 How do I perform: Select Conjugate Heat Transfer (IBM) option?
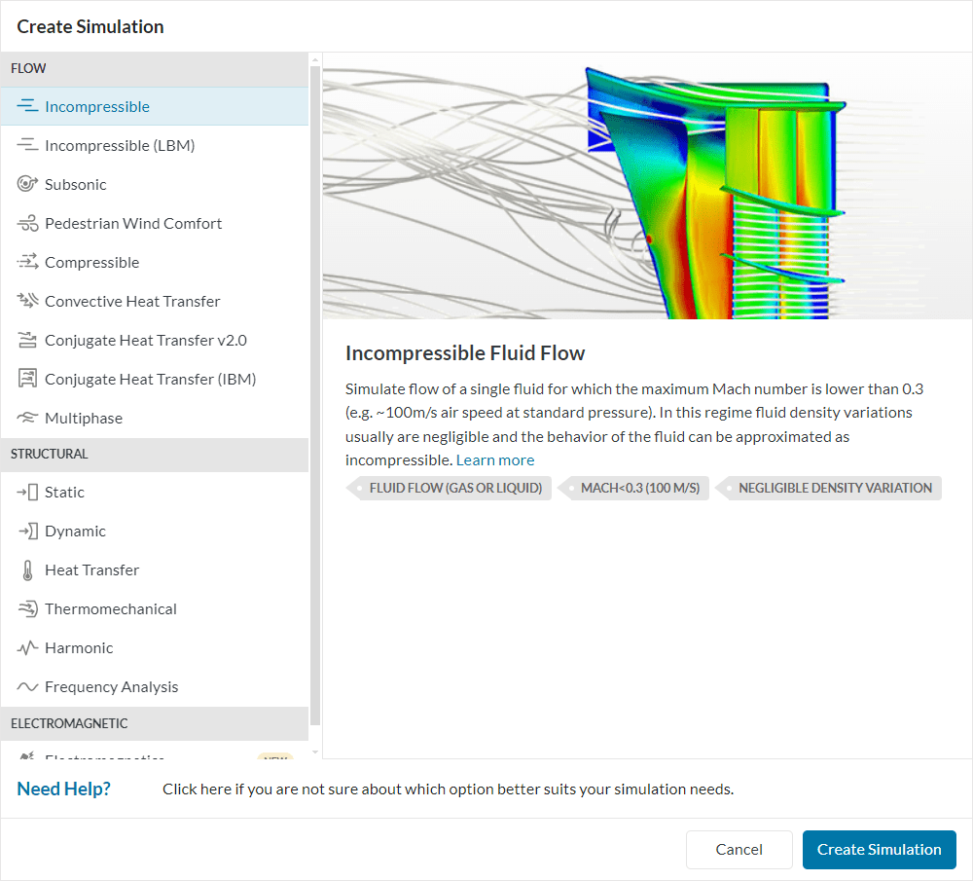coord(150,380)
